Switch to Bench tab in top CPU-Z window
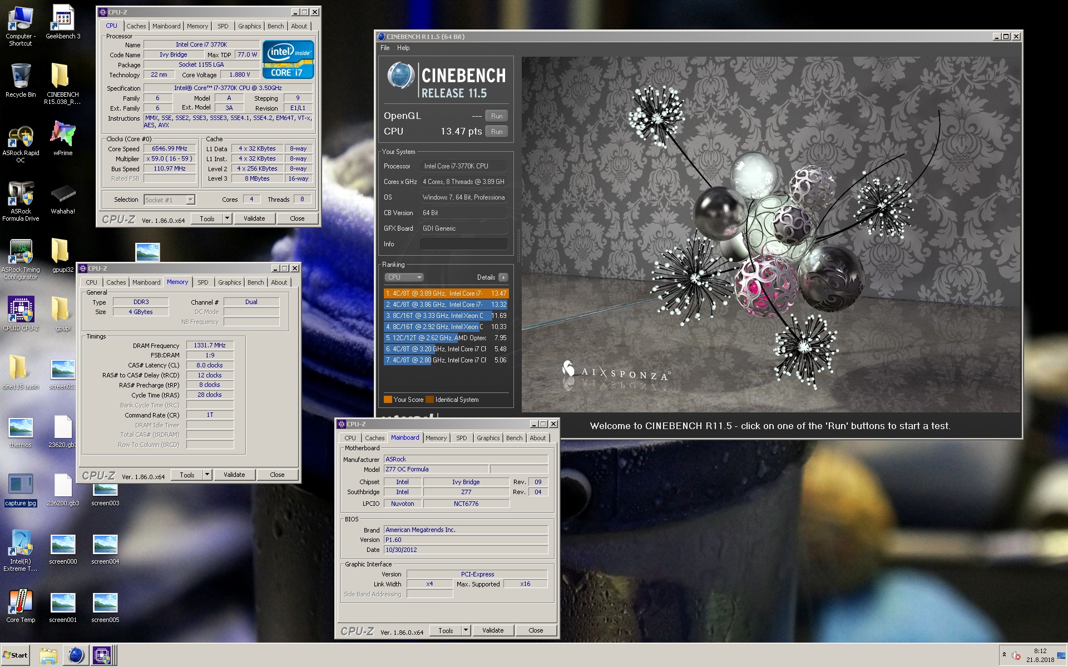 (x=275, y=26)
